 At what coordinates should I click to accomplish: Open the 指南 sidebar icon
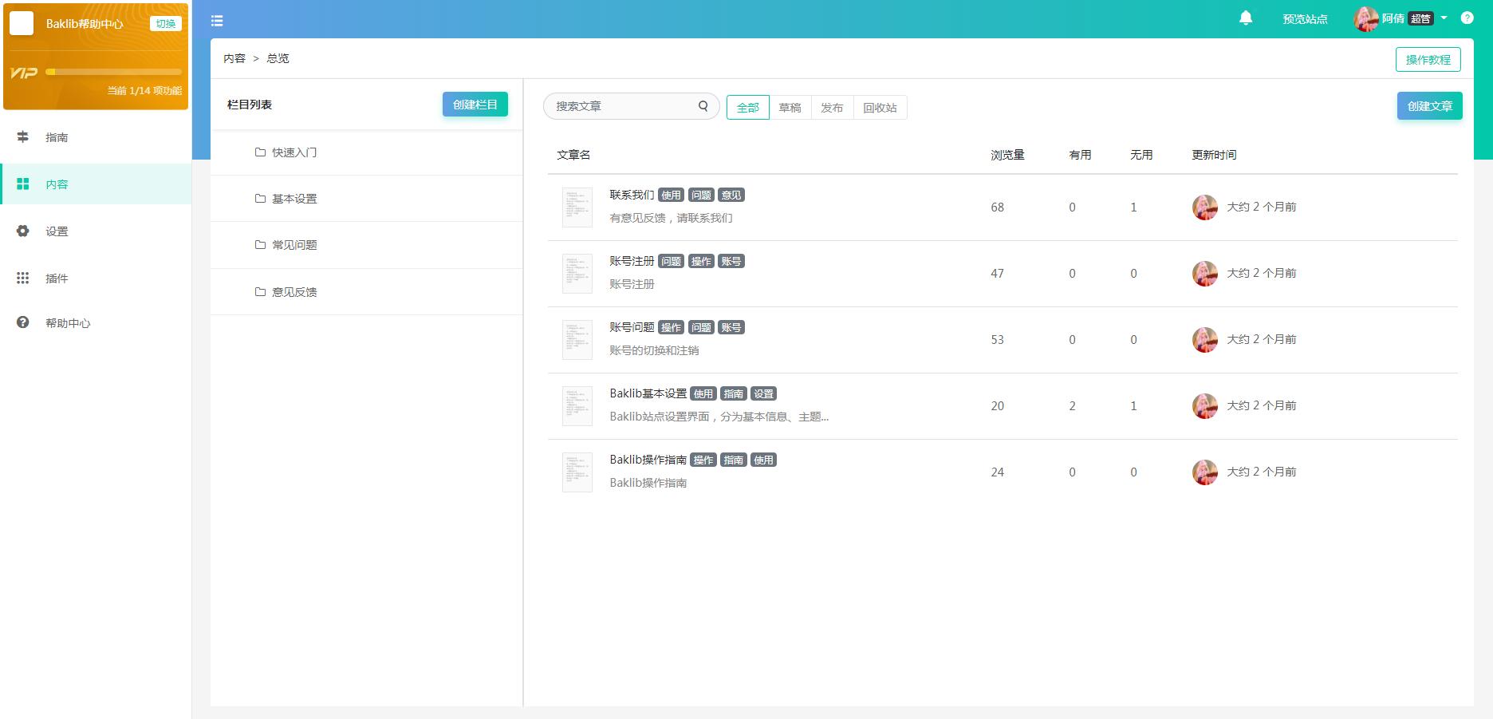point(23,137)
